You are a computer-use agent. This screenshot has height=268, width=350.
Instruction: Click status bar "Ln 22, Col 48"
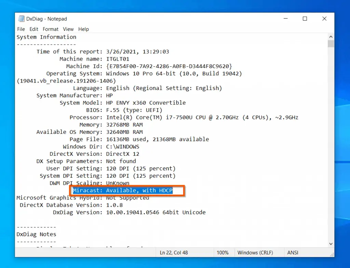[174, 253]
